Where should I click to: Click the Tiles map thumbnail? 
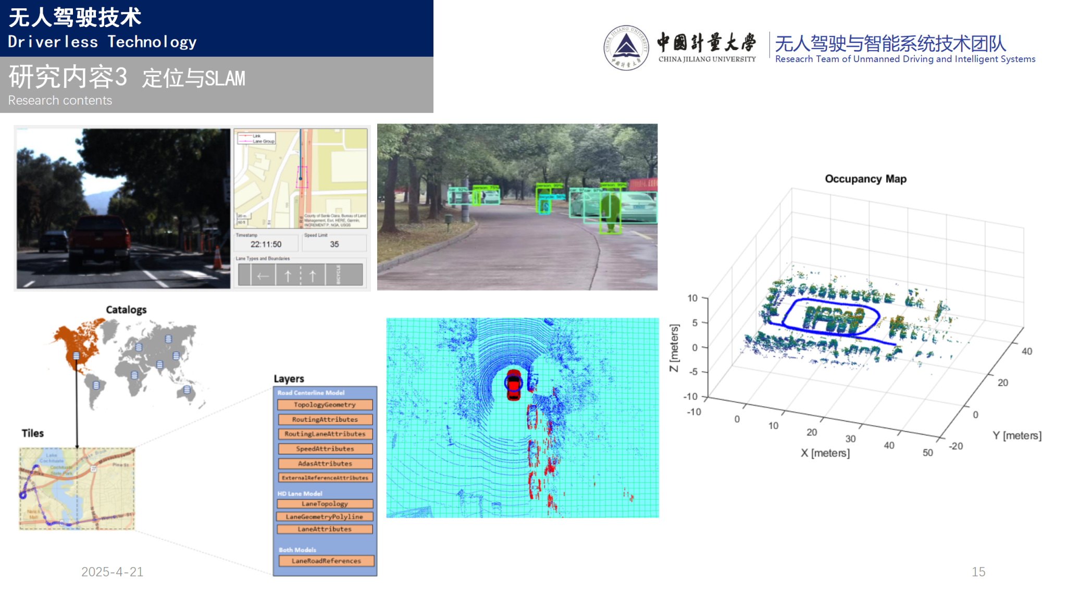pos(77,488)
